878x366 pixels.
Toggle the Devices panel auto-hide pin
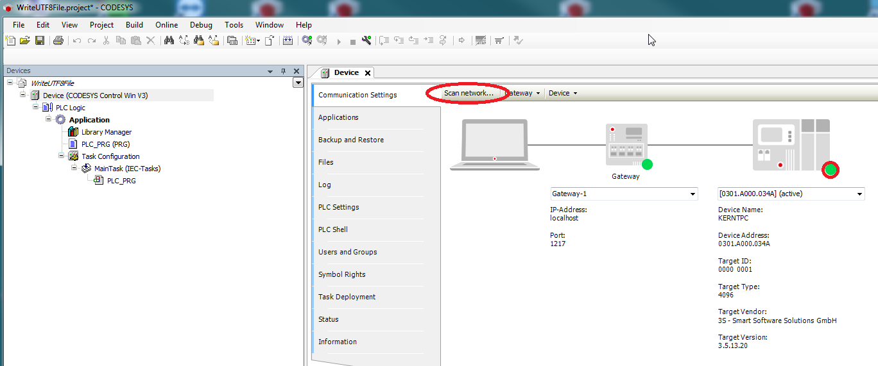[x=284, y=71]
